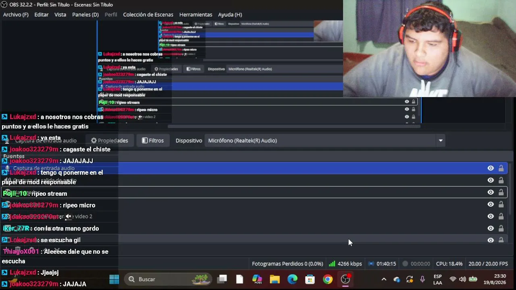Open the Colección de Escenas menu

(x=148, y=14)
